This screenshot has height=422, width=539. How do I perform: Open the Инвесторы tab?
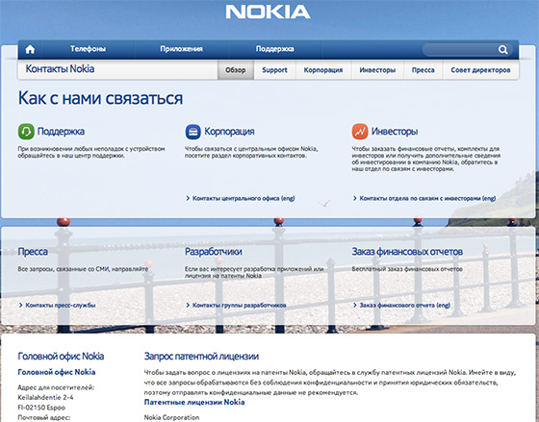[x=377, y=70]
